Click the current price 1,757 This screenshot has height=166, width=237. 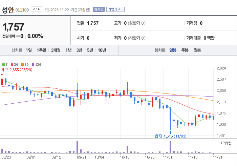click(x=13, y=27)
